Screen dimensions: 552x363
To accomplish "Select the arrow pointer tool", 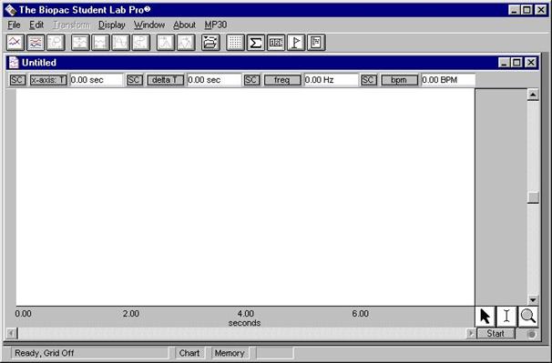I will pos(486,317).
